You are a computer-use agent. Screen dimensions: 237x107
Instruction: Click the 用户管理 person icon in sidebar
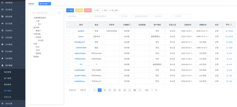pos(2,65)
